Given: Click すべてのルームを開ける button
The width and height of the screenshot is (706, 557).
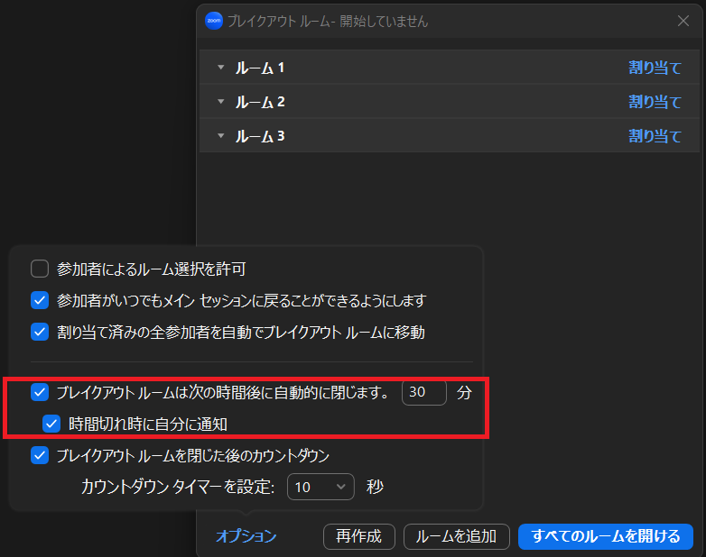Looking at the screenshot, I should pos(605,536).
